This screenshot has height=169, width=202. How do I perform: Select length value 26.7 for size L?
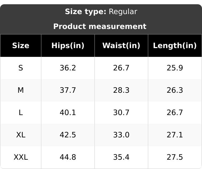[175, 113]
